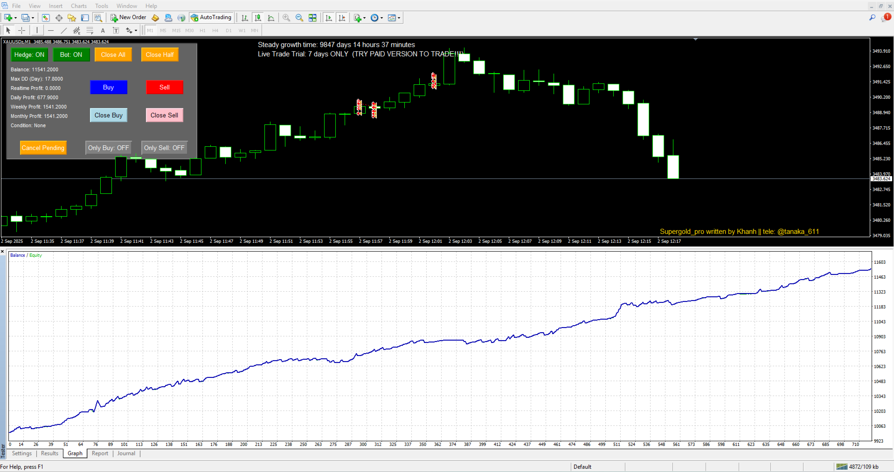Tile chart windows
Screen dimensions: 894x472
pyautogui.click(x=312, y=18)
